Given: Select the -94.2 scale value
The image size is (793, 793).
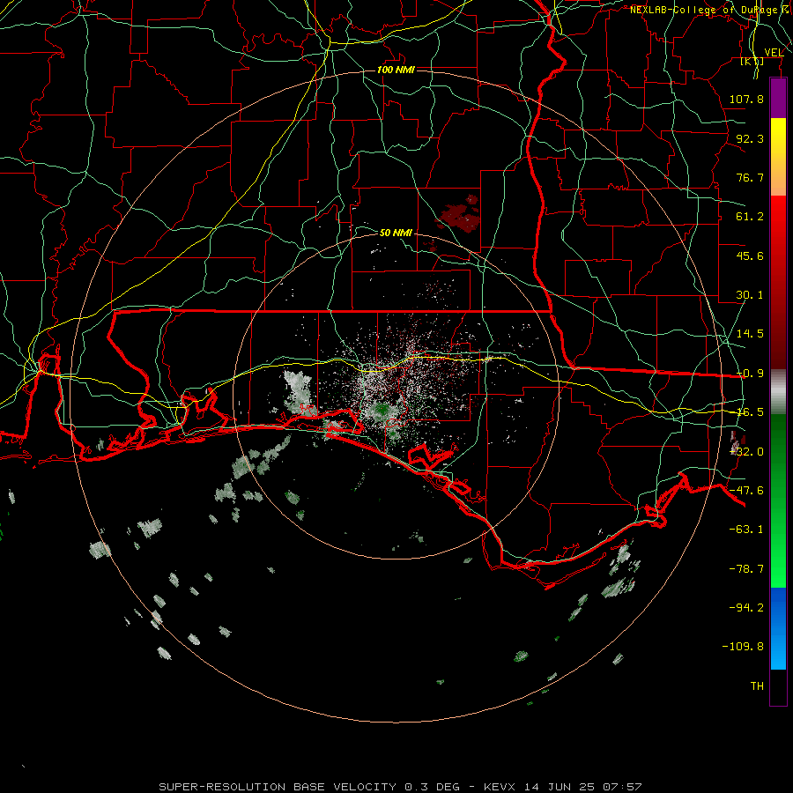Looking at the screenshot, I should point(746,607).
